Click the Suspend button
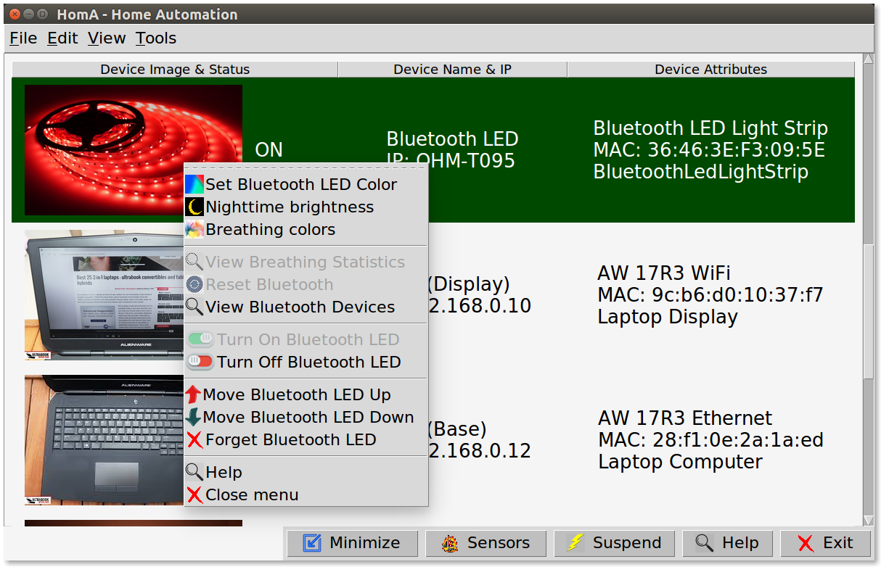The image size is (881, 567). [614, 543]
